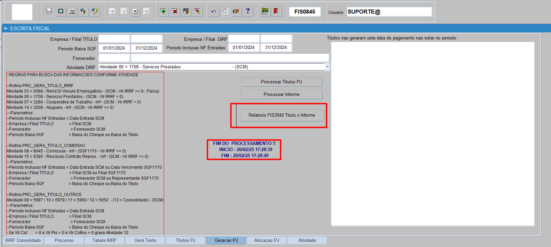Open the Menu icon in toolbar
Viewport: 551px width, 247px height.
[265, 11]
